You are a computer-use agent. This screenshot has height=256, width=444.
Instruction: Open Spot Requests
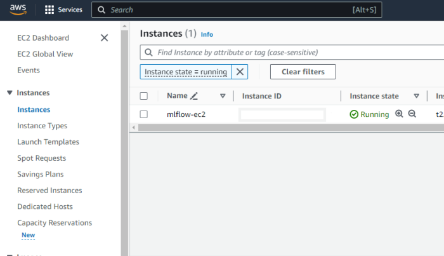42,158
